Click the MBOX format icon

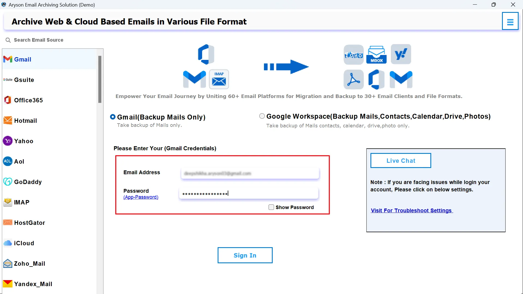point(376,55)
